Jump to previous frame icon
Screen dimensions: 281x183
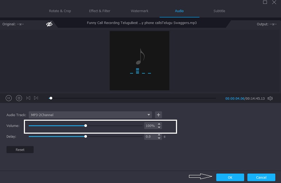28,98
